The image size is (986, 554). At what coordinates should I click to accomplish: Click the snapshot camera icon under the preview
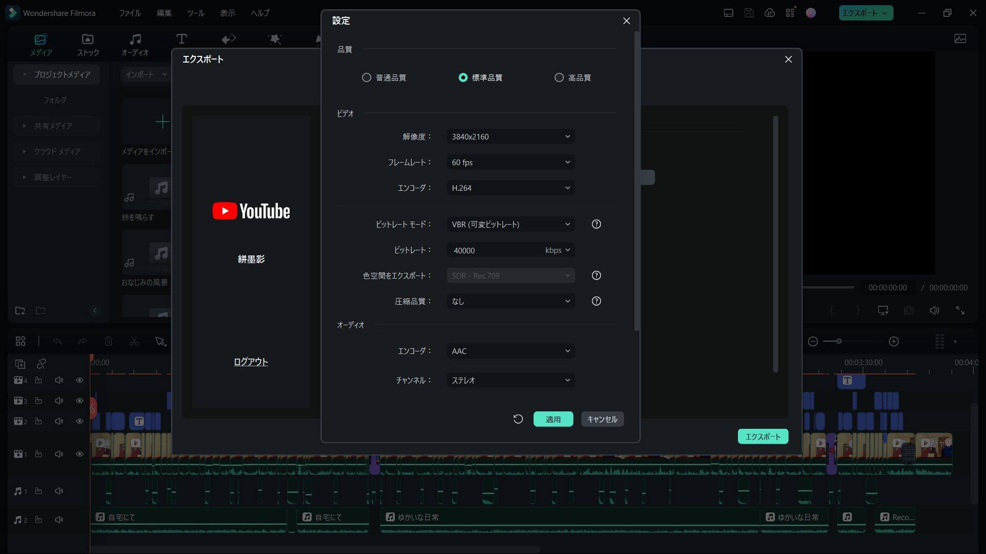(x=908, y=310)
